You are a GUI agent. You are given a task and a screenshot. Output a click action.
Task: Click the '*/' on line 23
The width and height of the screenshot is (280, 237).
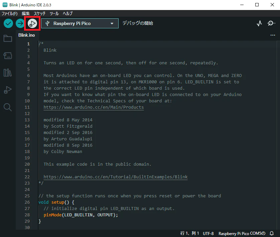click(41, 183)
